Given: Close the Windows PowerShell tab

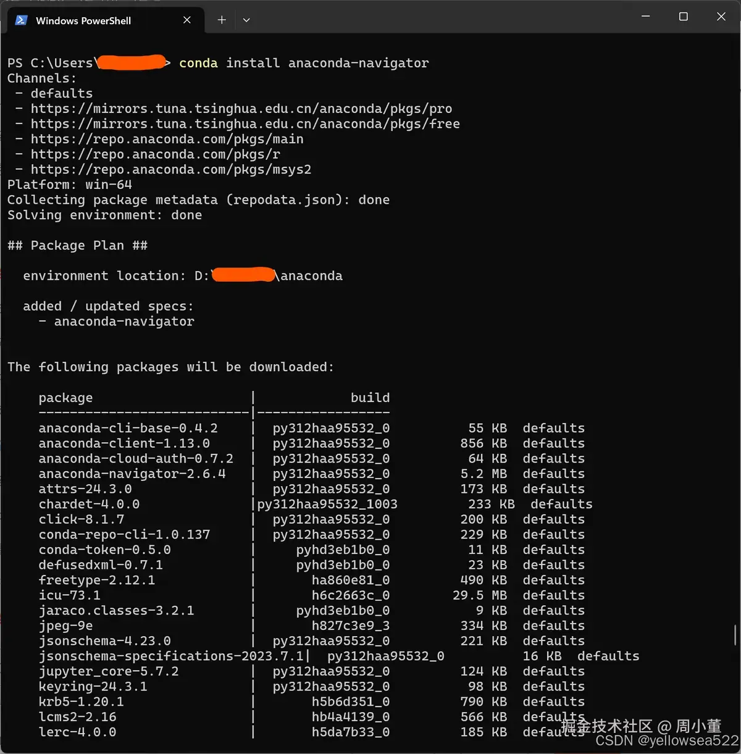Looking at the screenshot, I should coord(187,20).
